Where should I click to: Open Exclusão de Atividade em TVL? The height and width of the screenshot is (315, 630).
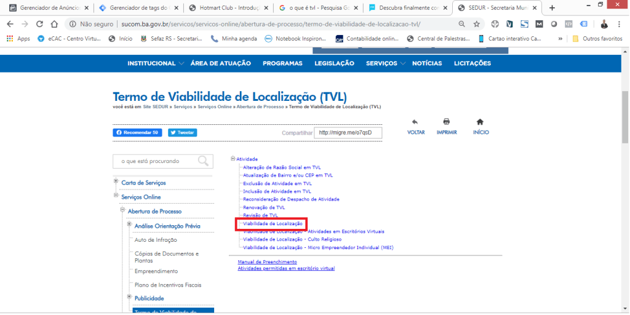[x=277, y=183]
